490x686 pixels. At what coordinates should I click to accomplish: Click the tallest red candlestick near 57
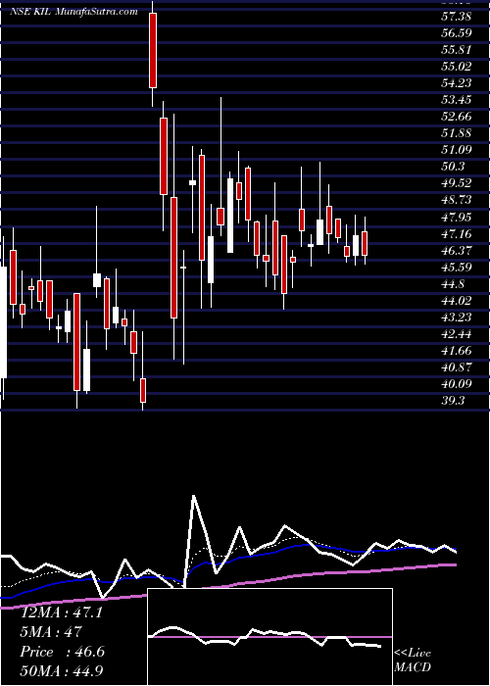153,50
